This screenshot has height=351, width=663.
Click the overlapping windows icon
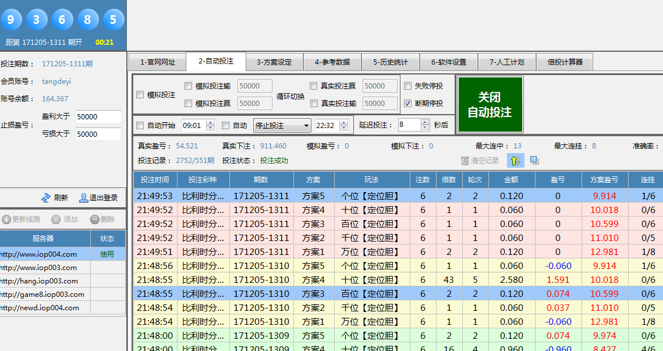[534, 160]
